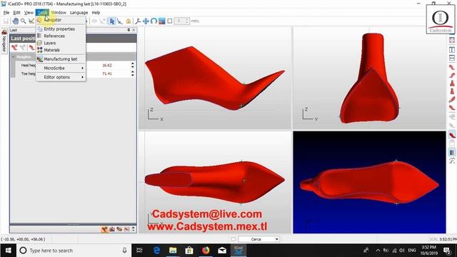Click the red back-view last icon in right sidebar

[452, 91]
